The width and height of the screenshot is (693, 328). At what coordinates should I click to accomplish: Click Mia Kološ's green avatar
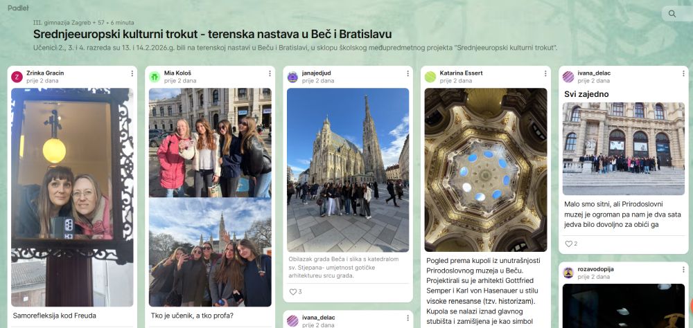click(x=155, y=77)
